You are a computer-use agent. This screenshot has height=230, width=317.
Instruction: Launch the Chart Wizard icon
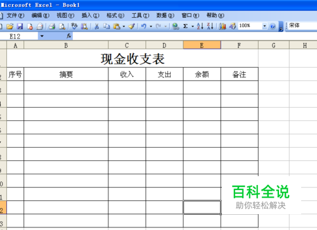tap(223, 26)
